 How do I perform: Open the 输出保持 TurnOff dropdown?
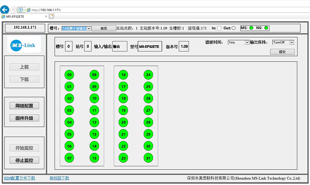point(283,42)
